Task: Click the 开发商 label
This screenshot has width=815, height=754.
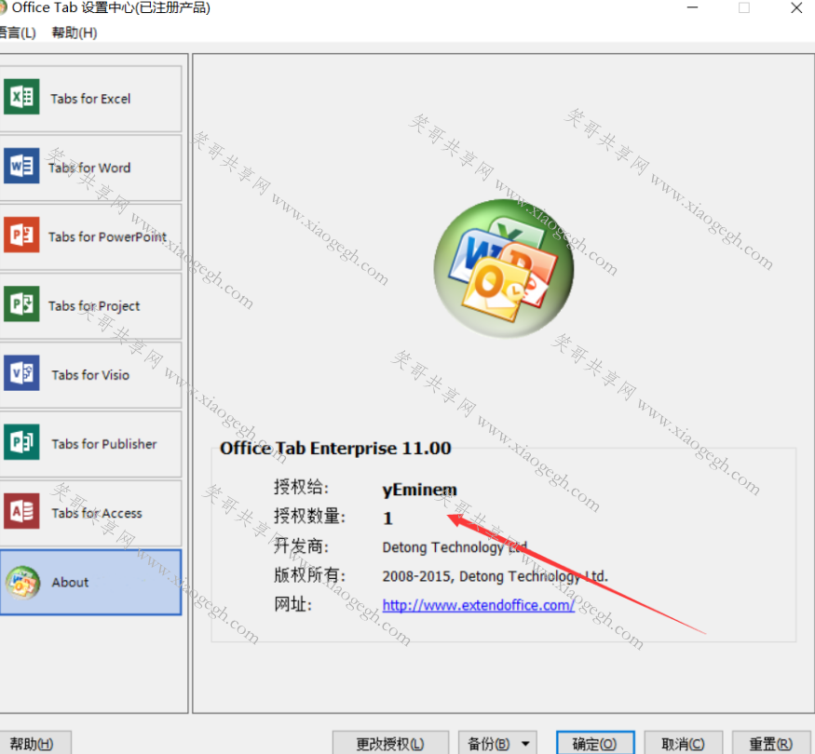Action: (301, 545)
